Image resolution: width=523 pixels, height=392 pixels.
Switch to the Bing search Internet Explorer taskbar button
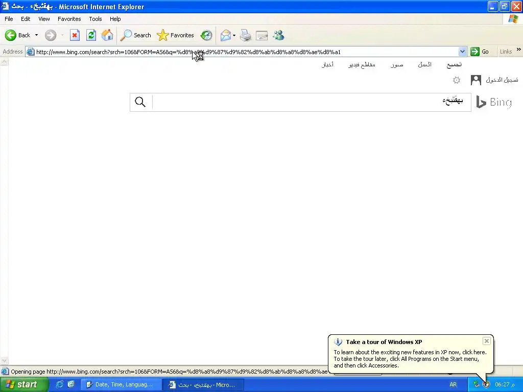203,385
